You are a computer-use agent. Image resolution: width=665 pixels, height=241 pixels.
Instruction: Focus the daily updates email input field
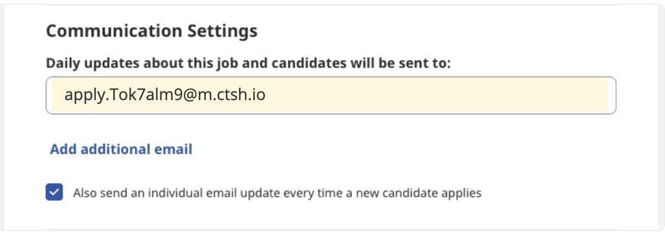point(331,95)
